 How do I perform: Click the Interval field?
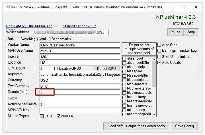(x=80, y=57)
